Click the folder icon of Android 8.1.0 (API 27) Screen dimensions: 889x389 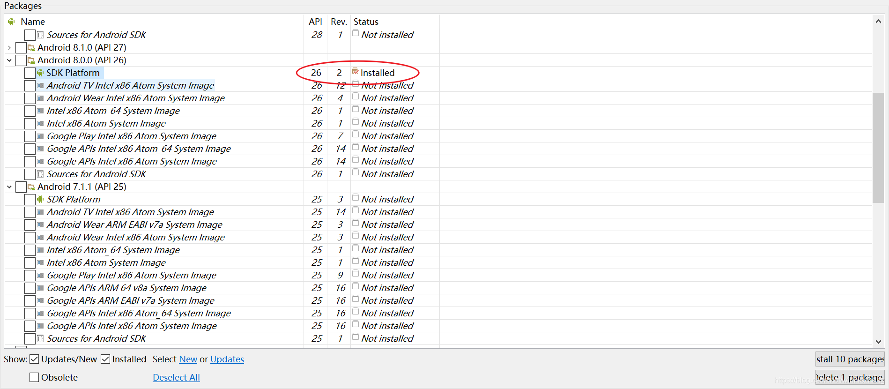tap(31, 47)
